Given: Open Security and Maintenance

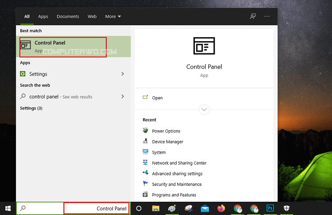Looking at the screenshot, I should (x=177, y=184).
